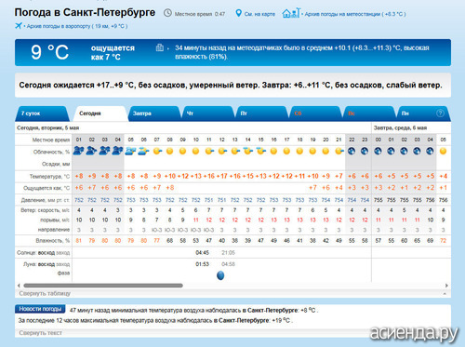Click the airplane icon for airport archive
Screen dimensions: 465x347
point(19,26)
